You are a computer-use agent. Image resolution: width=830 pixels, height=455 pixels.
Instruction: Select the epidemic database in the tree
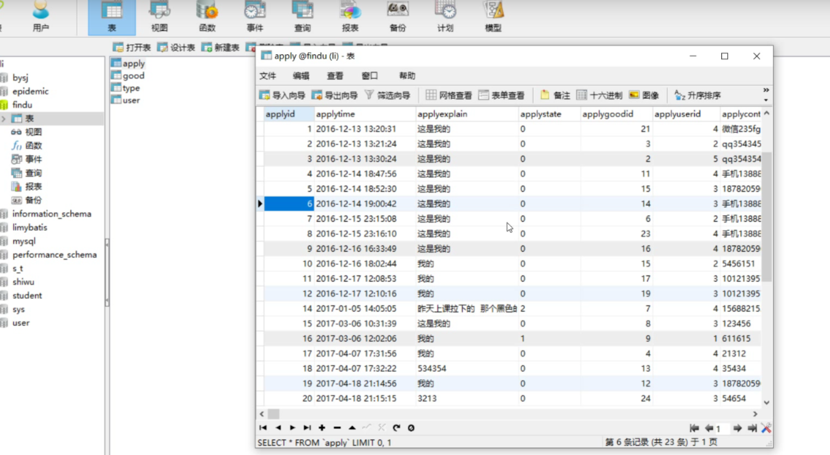[30, 91]
